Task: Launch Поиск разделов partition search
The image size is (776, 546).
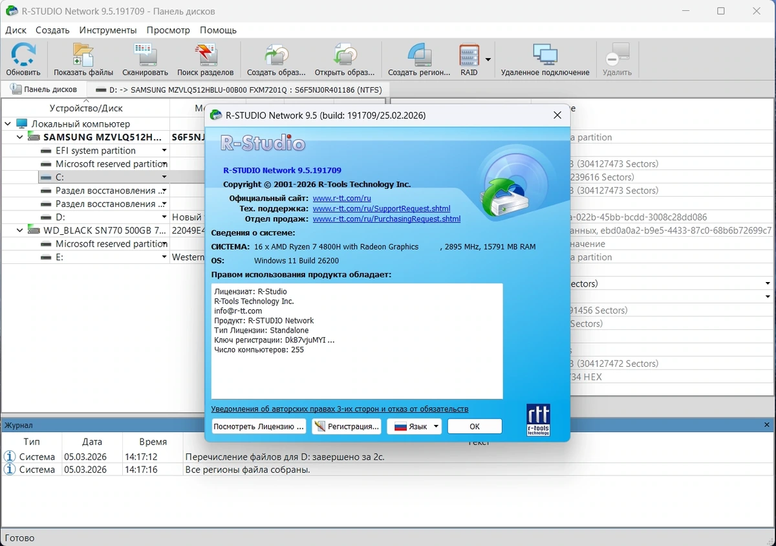Action: (x=206, y=60)
